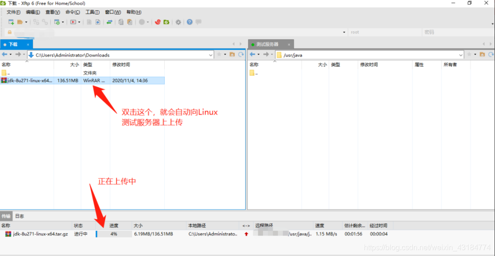Viewport: 495px width, 256px height.
Task: Close the 下载 tab
Action: pos(28,44)
